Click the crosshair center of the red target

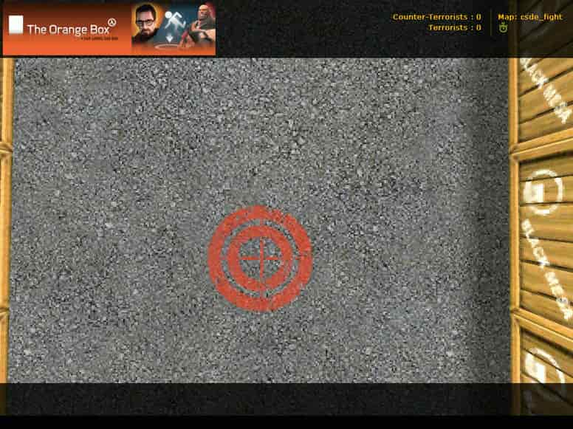tap(260, 258)
